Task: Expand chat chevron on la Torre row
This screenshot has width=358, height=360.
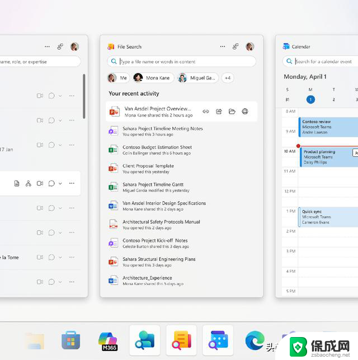Action: pos(60,258)
